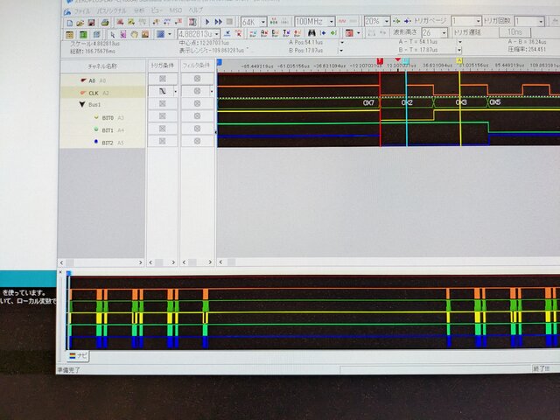Click the チャネル名称 column header

coord(102,66)
